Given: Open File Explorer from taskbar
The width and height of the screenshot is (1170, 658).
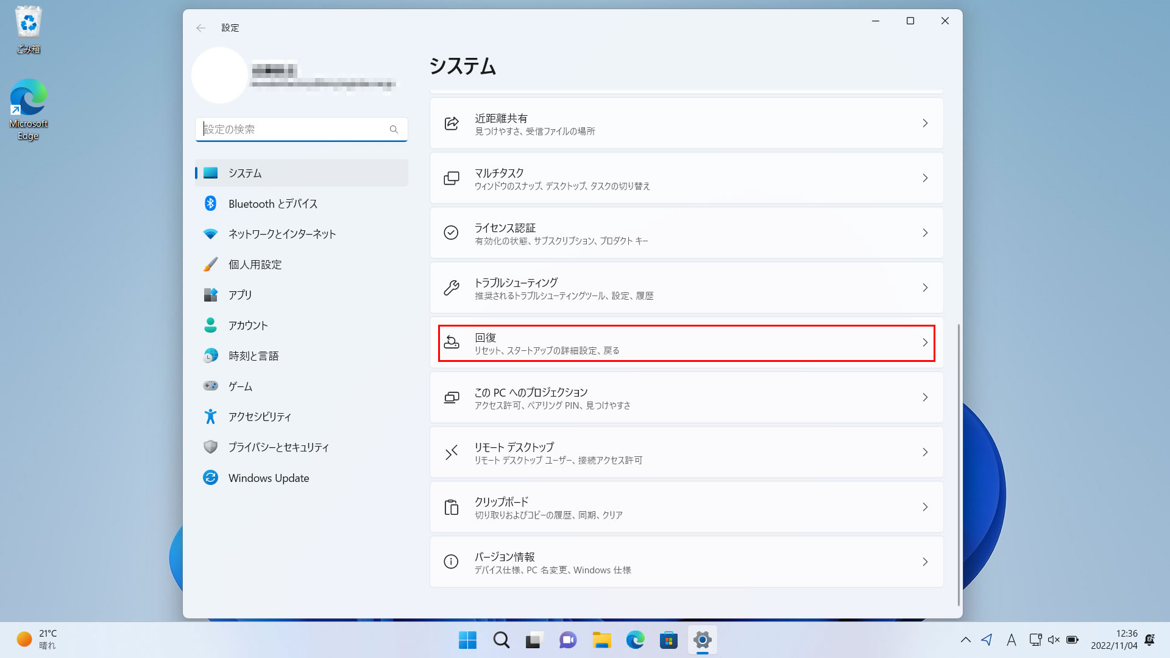Looking at the screenshot, I should [601, 640].
